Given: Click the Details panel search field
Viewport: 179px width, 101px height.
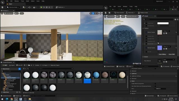Looking at the screenshot, I should tap(159, 19).
